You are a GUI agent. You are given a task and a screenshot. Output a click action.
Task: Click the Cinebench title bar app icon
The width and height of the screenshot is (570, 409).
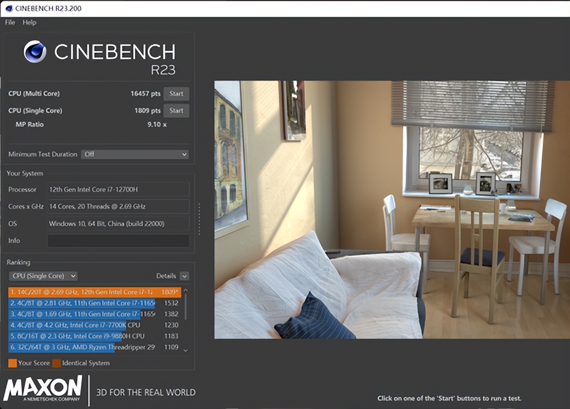click(9, 8)
